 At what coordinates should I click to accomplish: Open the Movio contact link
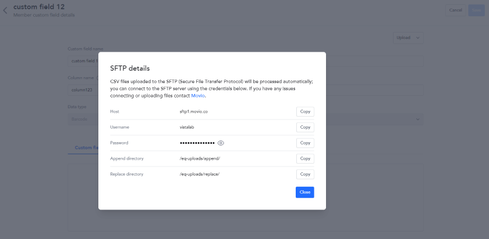pyautogui.click(x=198, y=96)
